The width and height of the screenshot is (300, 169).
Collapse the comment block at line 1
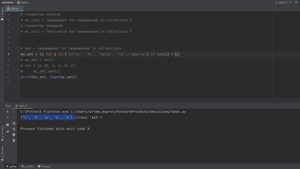pyautogui.click(x=19, y=15)
